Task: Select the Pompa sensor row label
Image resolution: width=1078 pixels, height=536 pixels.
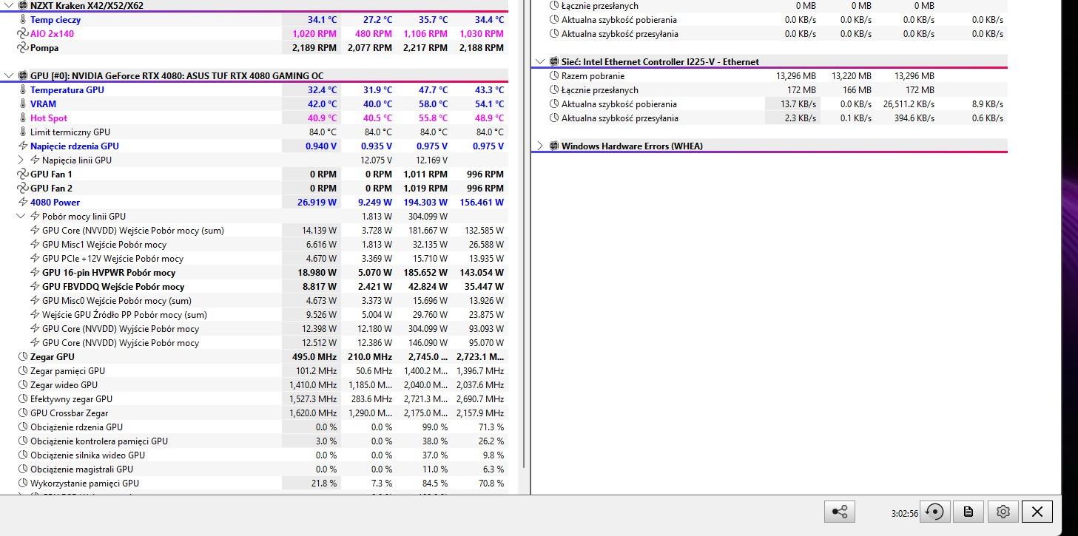Action: pos(44,48)
